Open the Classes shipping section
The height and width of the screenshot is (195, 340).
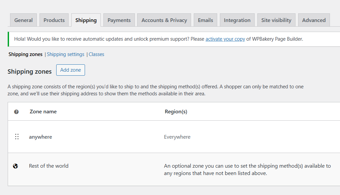[96, 54]
